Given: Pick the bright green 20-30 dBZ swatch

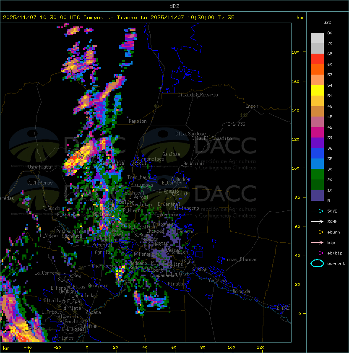Looking at the screenshot, I should coord(317,174).
